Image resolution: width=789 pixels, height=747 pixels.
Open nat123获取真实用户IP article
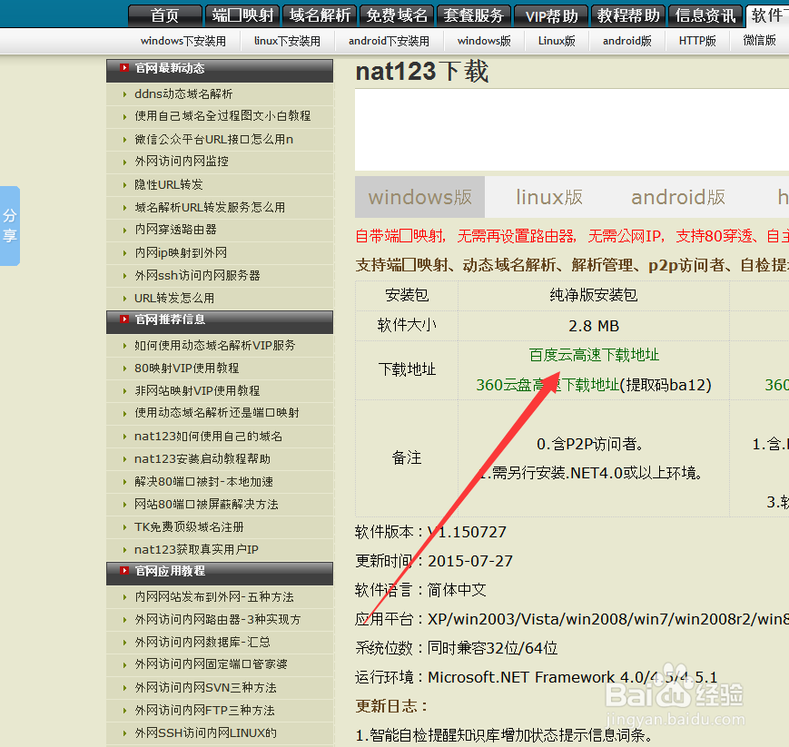coord(196,550)
